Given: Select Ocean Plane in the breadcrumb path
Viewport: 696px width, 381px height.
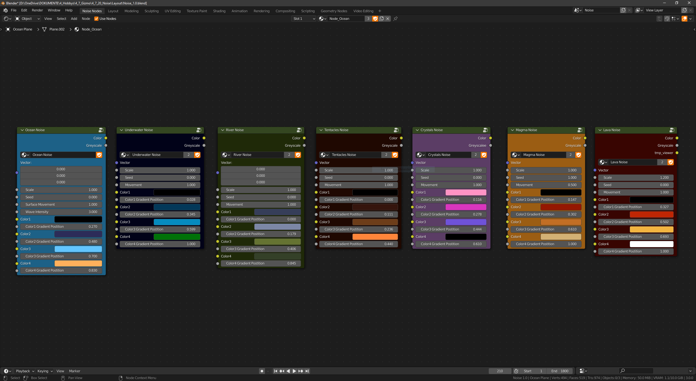Looking at the screenshot, I should click(23, 29).
